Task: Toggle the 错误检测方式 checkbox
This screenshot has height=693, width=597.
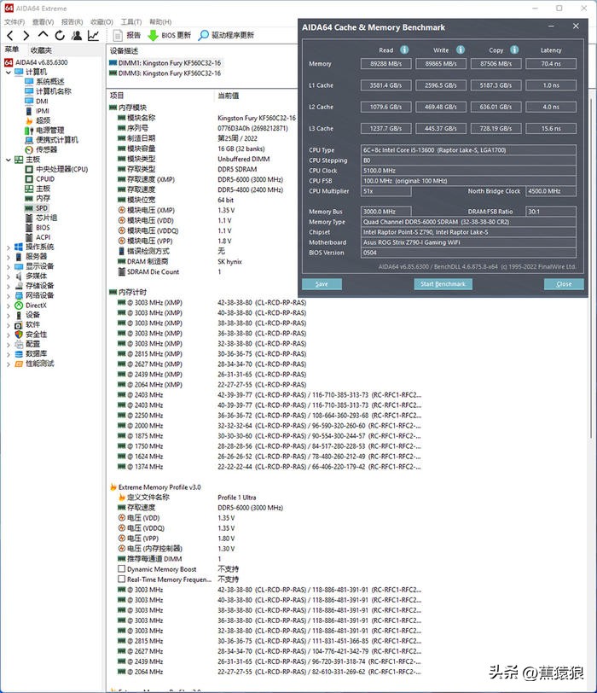Action: (x=121, y=252)
